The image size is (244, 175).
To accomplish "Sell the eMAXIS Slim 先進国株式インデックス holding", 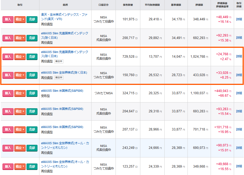I will click(32, 38).
